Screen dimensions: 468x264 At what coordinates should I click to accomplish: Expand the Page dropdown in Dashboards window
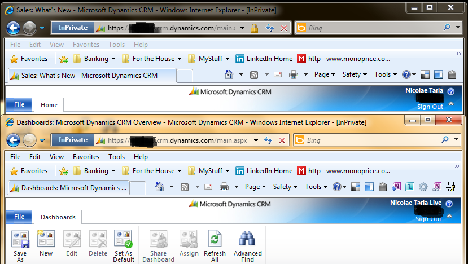click(x=255, y=187)
